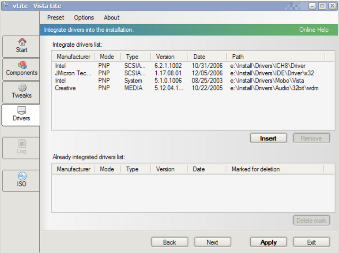Click the vLite title bar app icon

click(6, 5)
